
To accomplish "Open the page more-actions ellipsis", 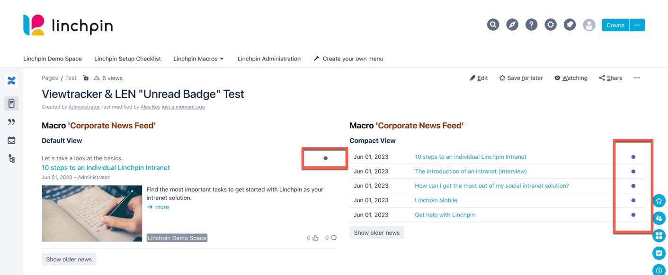I will click(x=637, y=78).
